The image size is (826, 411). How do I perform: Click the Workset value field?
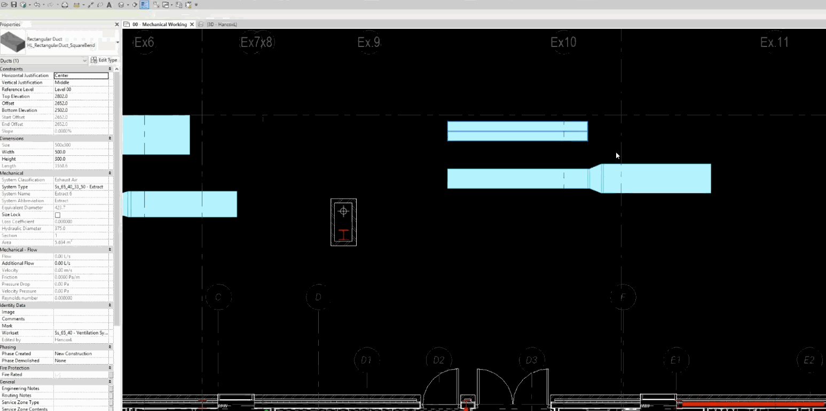[x=81, y=333]
